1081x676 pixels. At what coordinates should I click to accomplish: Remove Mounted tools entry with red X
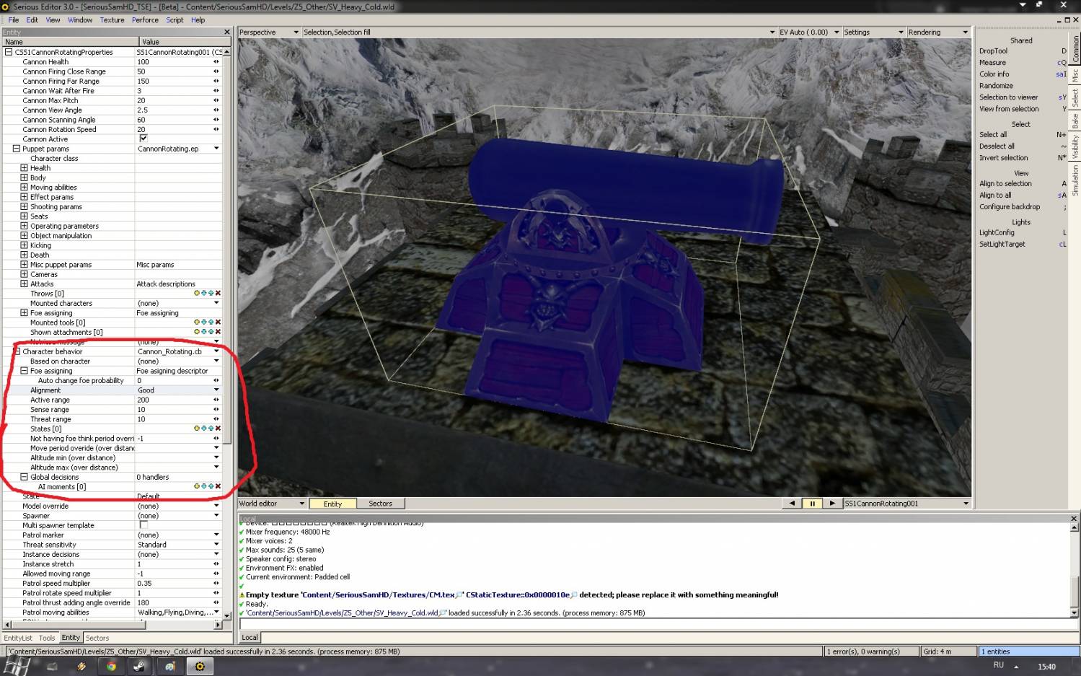pos(218,322)
